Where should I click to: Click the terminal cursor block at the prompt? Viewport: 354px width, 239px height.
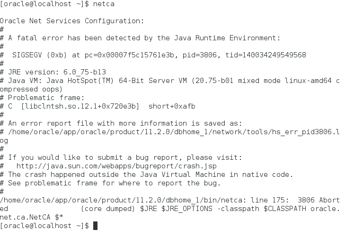point(95,226)
